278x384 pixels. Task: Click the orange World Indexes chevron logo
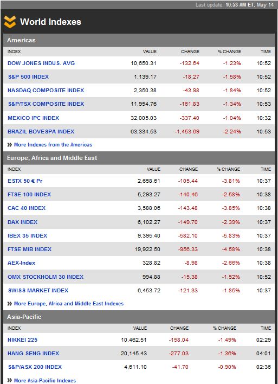(10, 22)
